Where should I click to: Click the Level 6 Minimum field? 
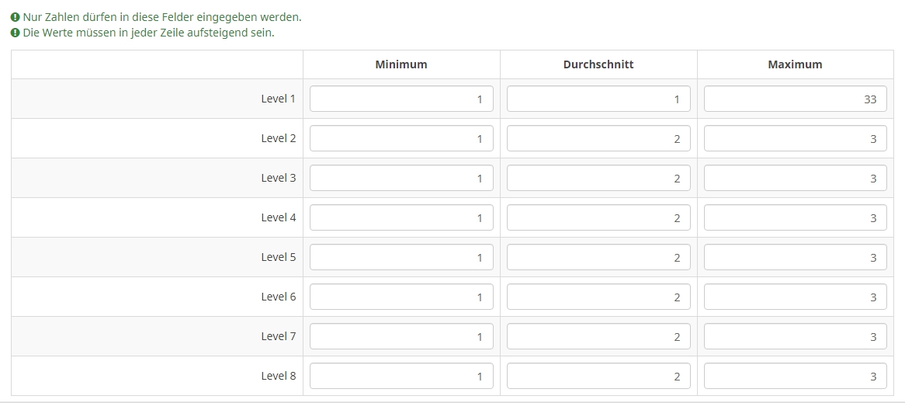pyautogui.click(x=401, y=297)
